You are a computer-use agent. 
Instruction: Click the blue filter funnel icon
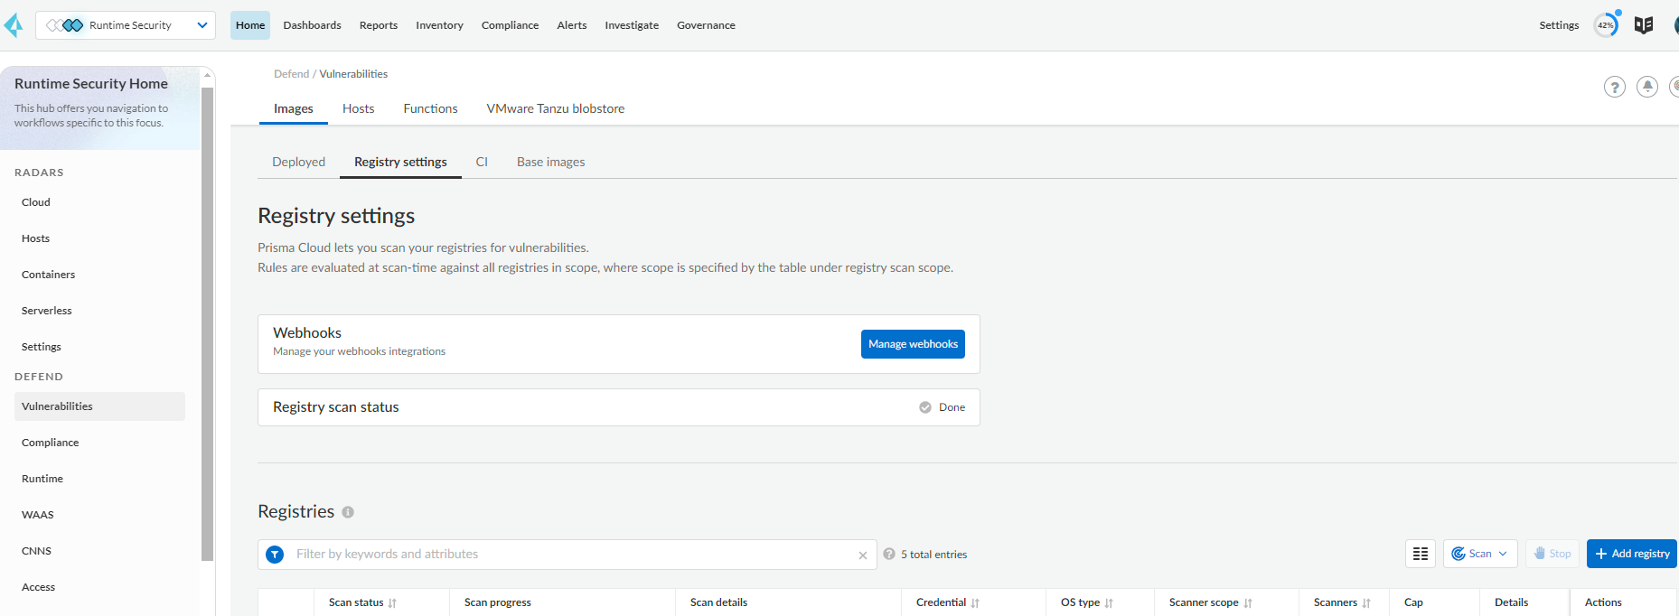[x=276, y=555]
